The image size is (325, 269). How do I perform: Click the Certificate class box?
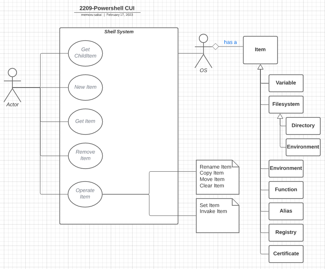point(286,254)
